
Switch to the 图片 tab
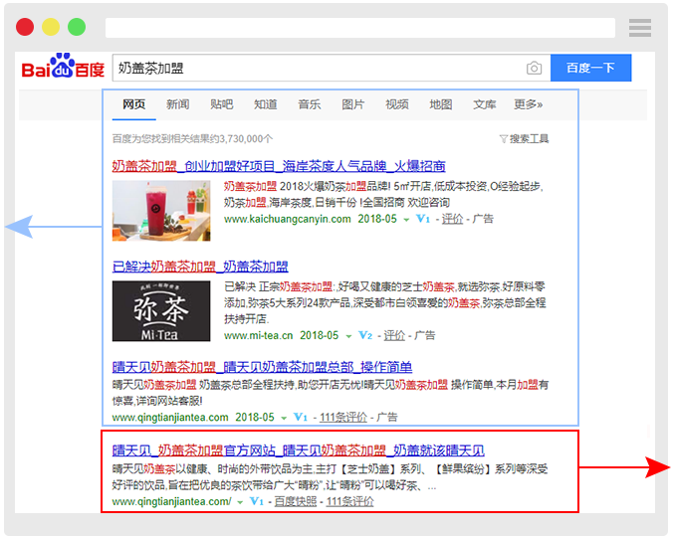(352, 104)
